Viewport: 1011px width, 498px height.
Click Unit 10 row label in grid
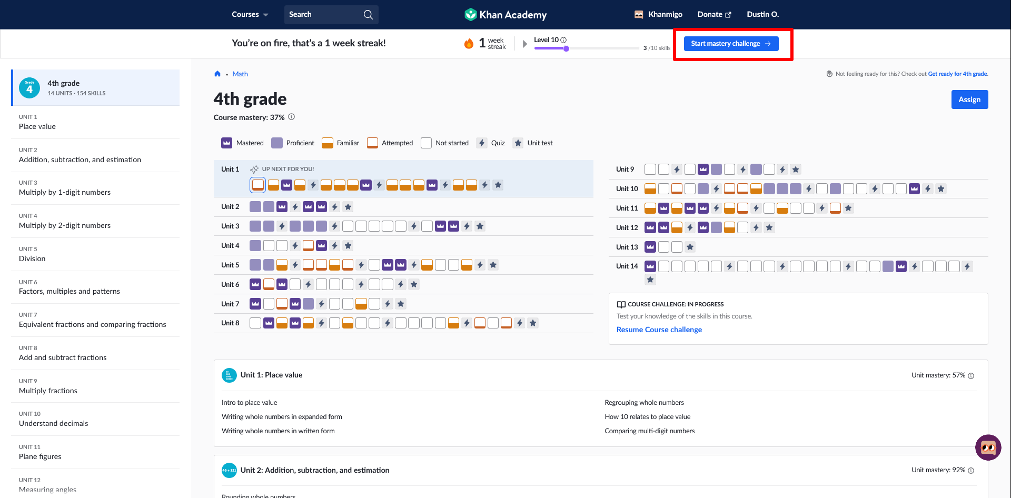point(627,189)
